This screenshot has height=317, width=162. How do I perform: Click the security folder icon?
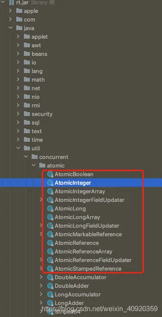tap(27, 114)
